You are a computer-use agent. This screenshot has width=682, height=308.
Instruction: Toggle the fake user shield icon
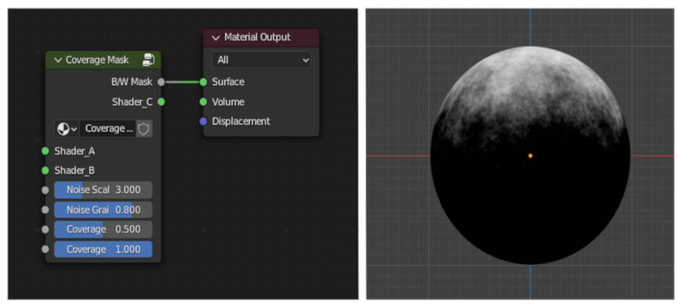(x=144, y=128)
